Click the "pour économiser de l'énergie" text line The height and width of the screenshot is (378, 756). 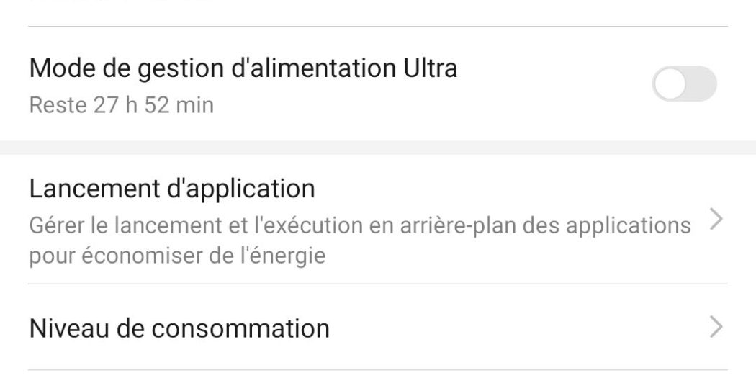(177, 256)
